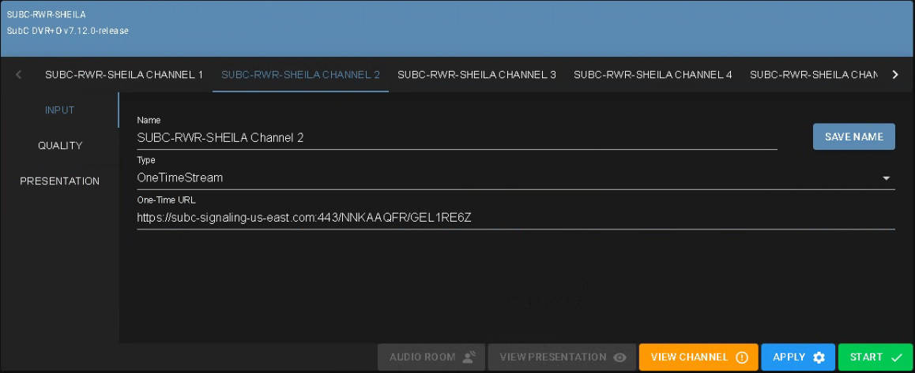This screenshot has height=373, width=915.
Task: Open the Quality settings section
Action: (x=60, y=146)
